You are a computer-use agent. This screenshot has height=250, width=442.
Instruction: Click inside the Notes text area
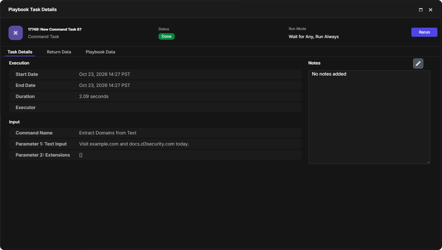(369, 117)
